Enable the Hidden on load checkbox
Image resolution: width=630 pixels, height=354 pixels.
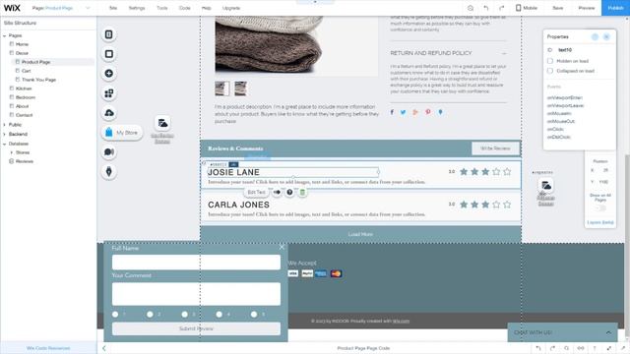(x=550, y=61)
